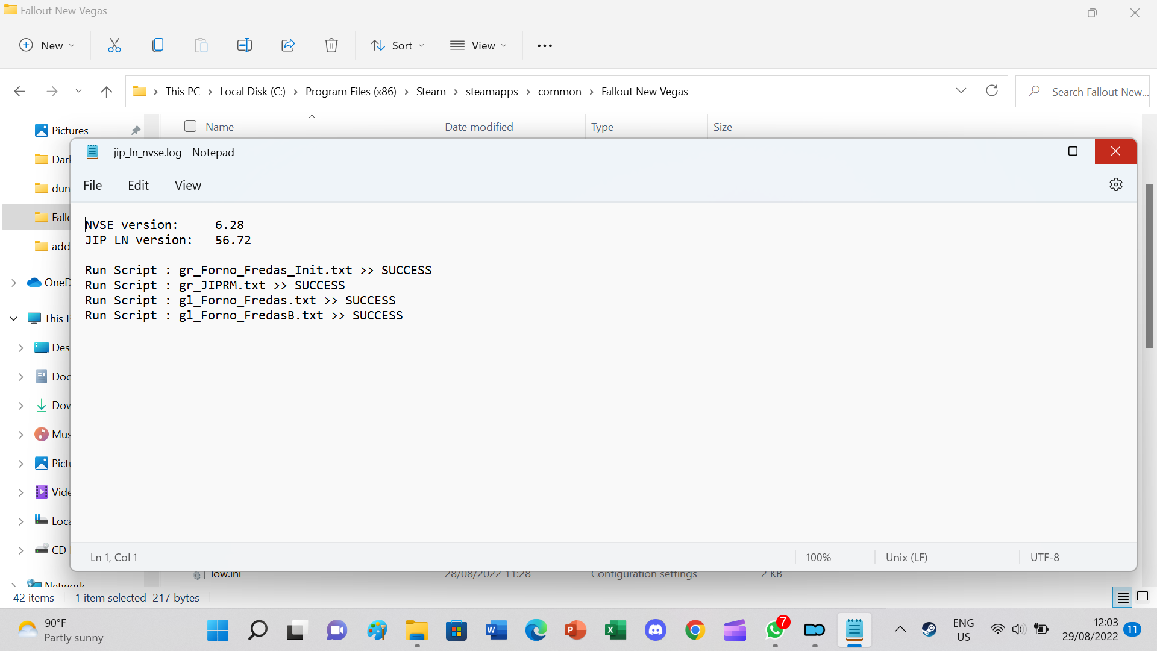Open Google Chrome from taskbar
This screenshot has width=1157, height=651.
point(695,631)
